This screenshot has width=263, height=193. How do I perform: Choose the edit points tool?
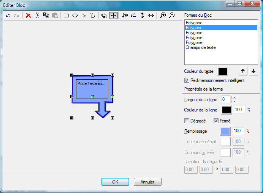105,16
